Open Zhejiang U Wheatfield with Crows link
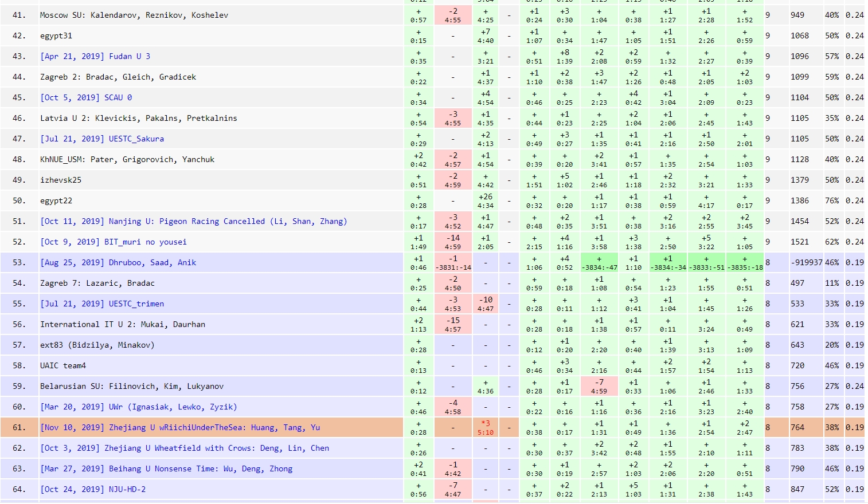868x504 pixels. point(185,448)
